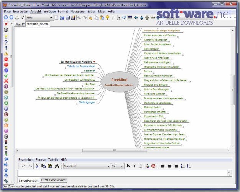Open the 75% zoom dropdown
Image resolution: width=240 pixels, height=192 pixels.
[51, 18]
